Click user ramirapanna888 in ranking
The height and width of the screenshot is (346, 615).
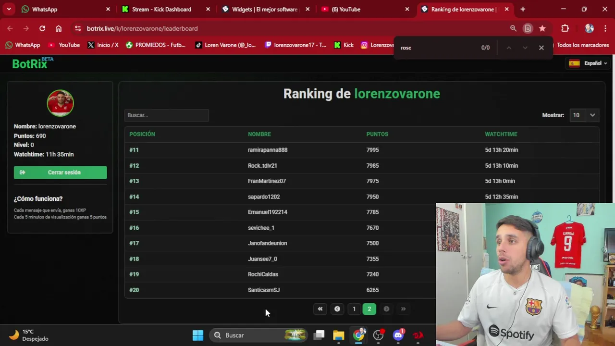coord(268,150)
